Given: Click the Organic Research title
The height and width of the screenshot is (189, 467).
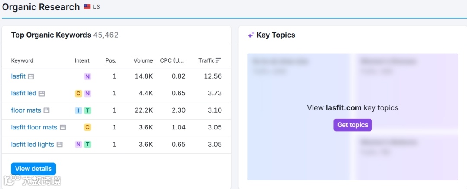Looking at the screenshot, I should coord(41,7).
